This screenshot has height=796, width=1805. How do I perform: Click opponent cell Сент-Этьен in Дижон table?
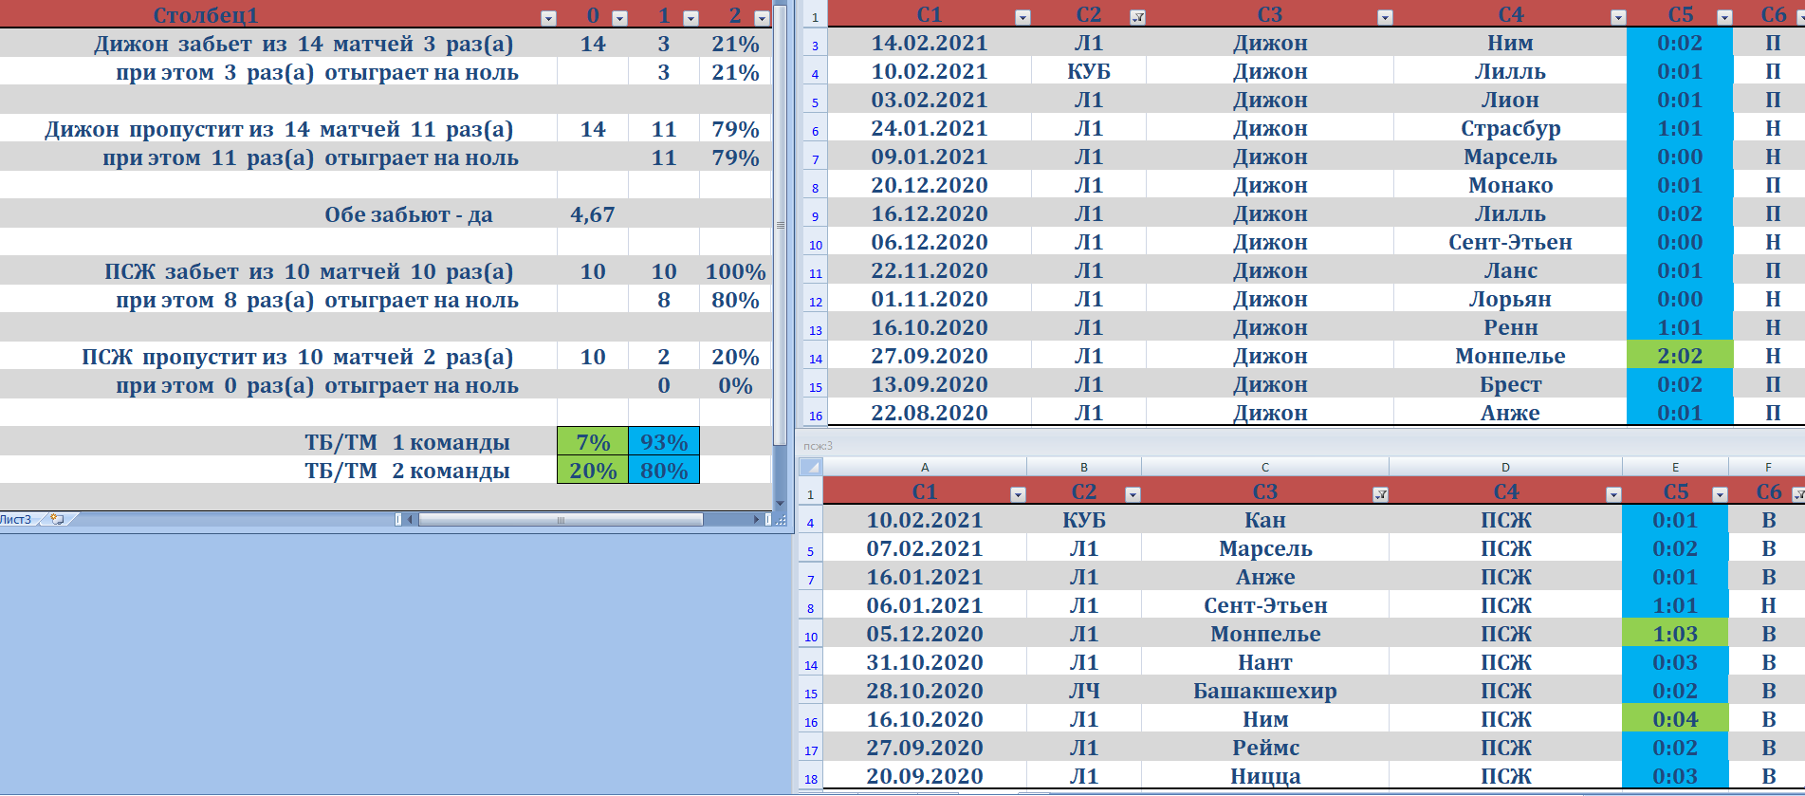(1510, 242)
